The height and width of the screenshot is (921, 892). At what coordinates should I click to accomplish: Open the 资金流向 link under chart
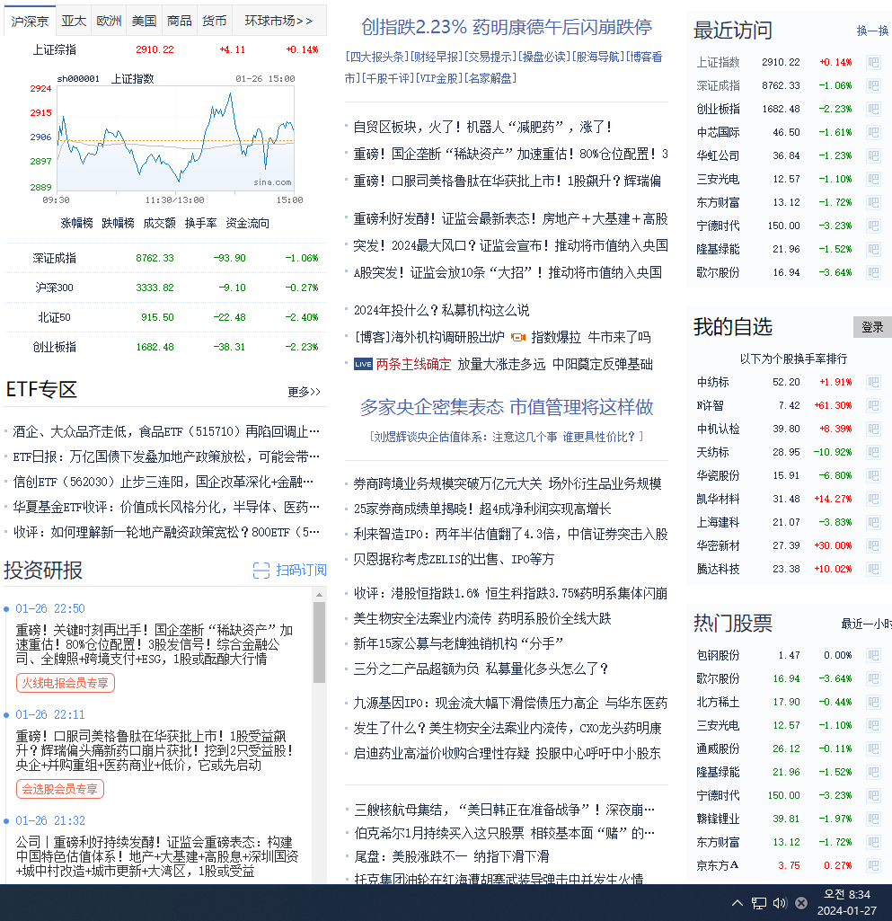[x=247, y=223]
